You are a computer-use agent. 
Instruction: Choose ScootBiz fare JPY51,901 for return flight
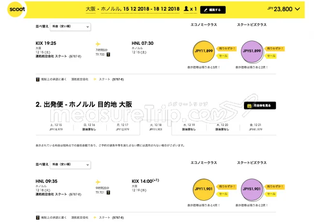pos(251,189)
